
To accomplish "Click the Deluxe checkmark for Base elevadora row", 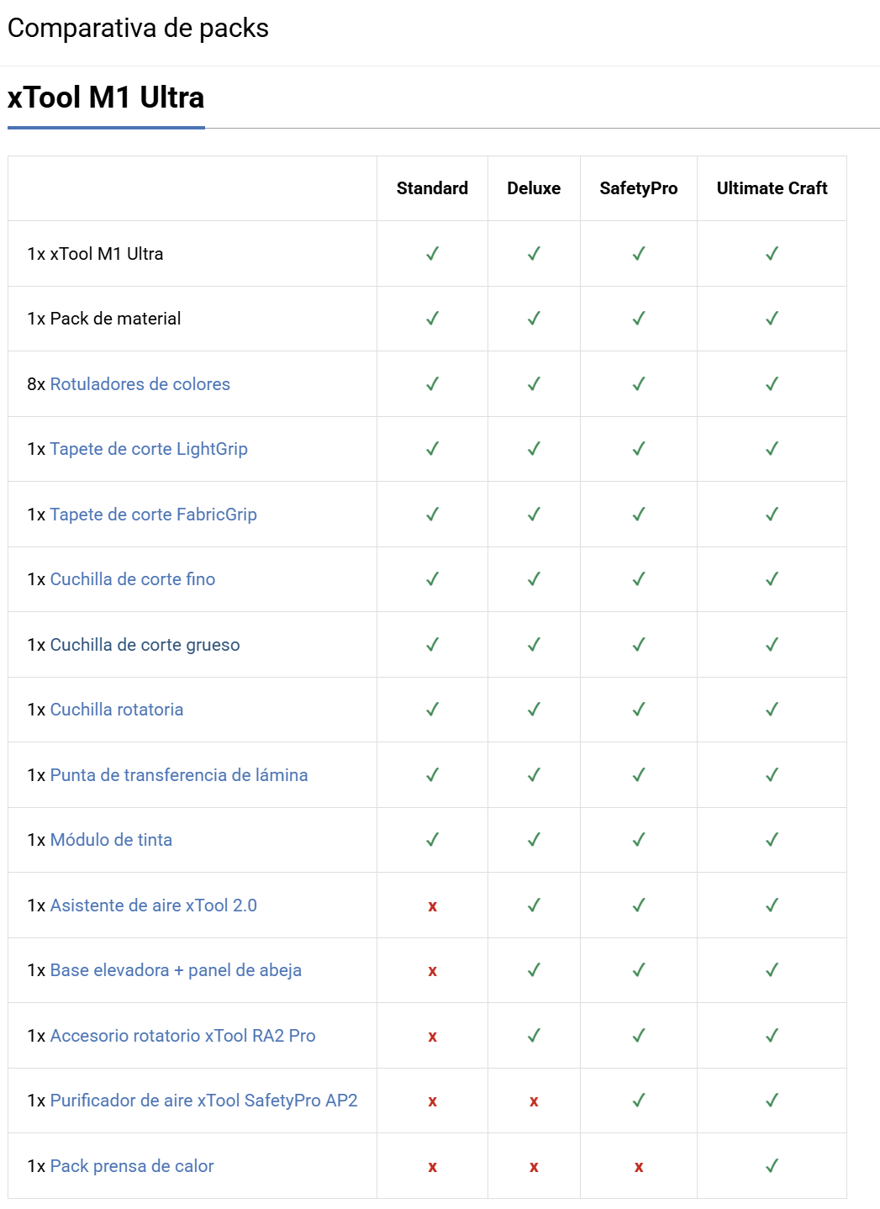I will 534,970.
